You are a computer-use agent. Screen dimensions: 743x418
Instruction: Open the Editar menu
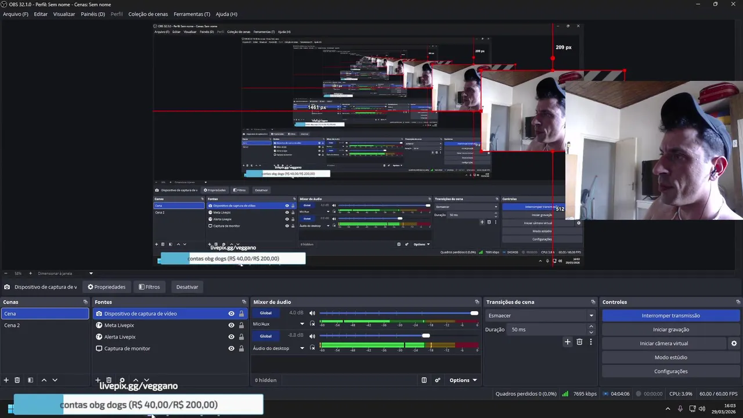point(41,14)
